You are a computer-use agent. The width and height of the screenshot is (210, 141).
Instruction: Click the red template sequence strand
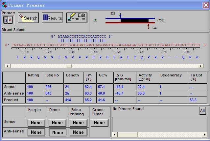(x=106, y=45)
